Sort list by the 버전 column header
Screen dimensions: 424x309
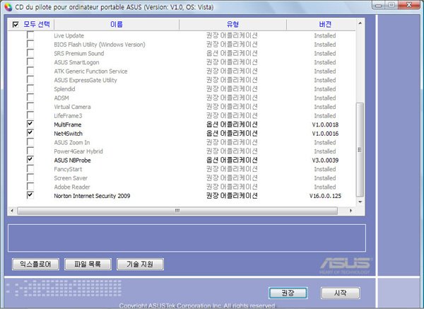[x=324, y=24]
